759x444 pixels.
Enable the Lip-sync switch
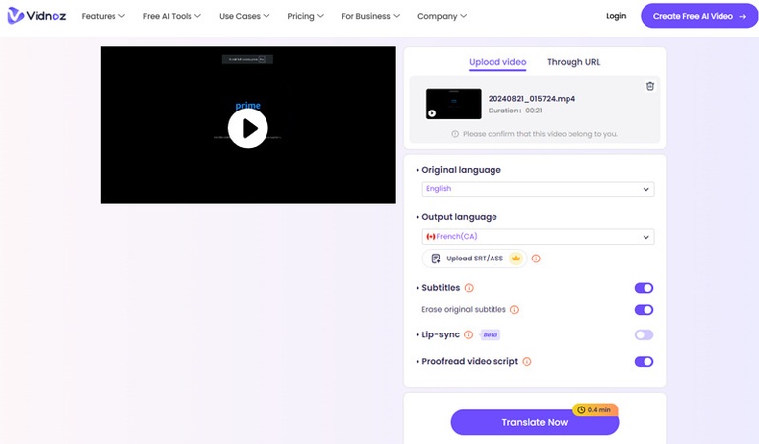[644, 334]
